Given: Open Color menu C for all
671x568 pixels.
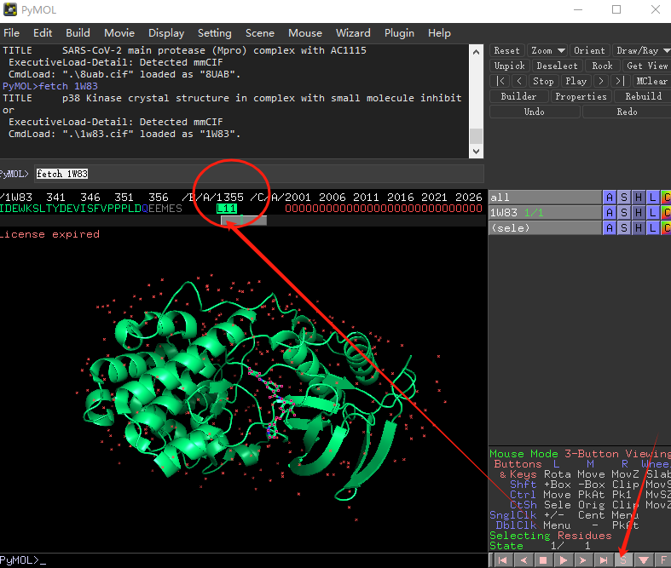Looking at the screenshot, I should pyautogui.click(x=666, y=198).
